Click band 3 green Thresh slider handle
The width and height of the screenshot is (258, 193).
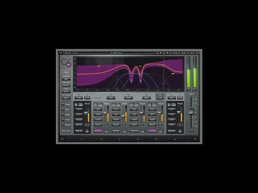123,116
